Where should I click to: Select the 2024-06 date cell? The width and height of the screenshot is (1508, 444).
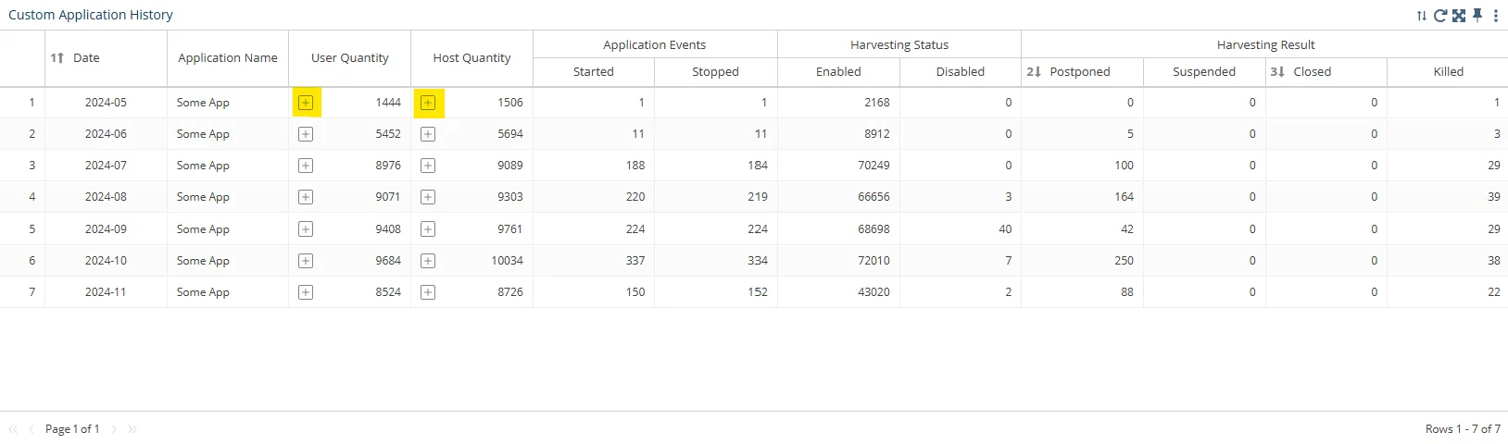pos(106,134)
